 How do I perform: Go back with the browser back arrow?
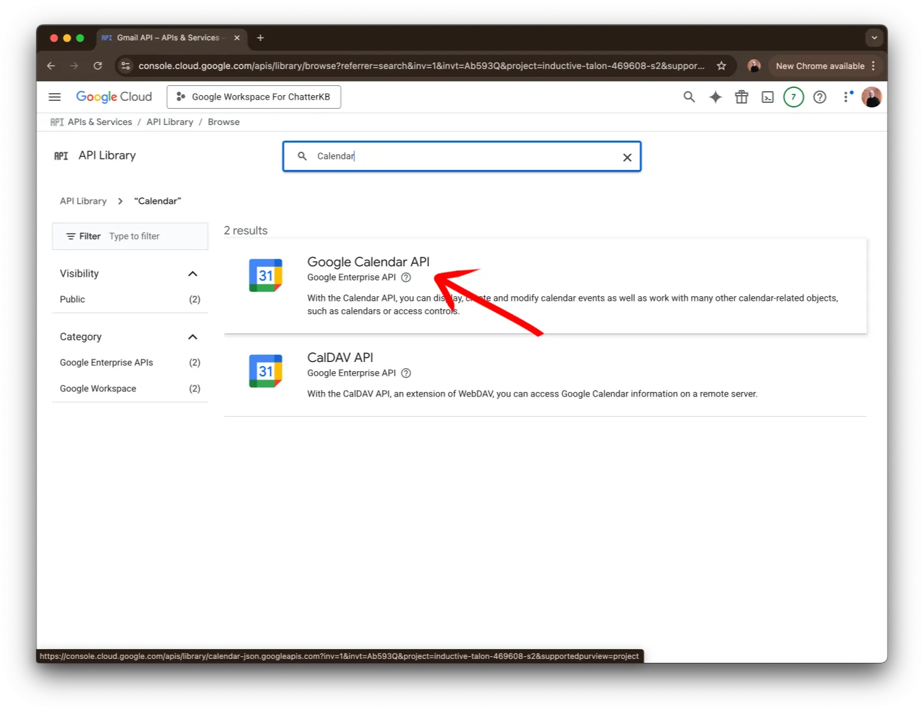pos(51,66)
